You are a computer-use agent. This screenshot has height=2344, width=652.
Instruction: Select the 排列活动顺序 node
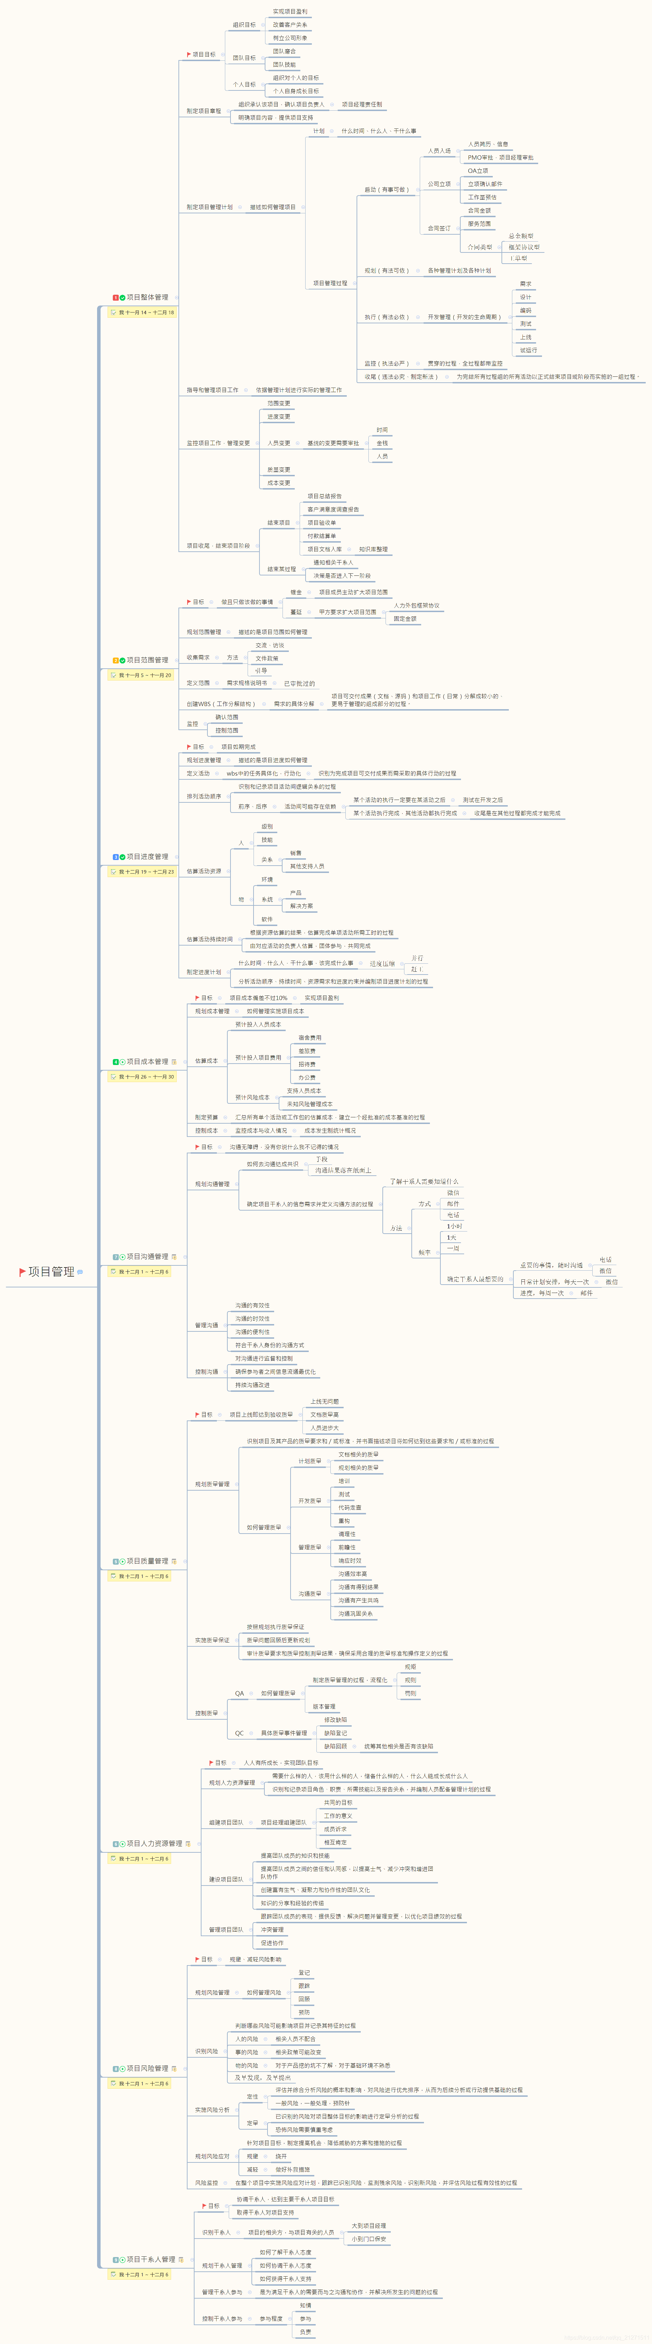point(204,796)
